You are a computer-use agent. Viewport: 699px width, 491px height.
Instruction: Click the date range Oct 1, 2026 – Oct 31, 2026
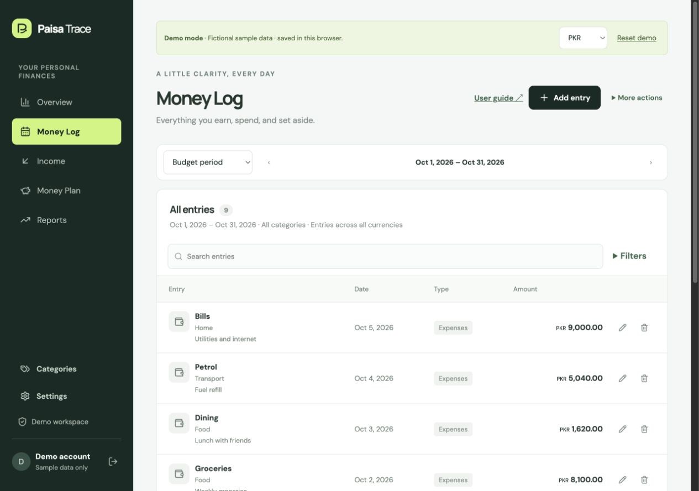[x=460, y=162]
